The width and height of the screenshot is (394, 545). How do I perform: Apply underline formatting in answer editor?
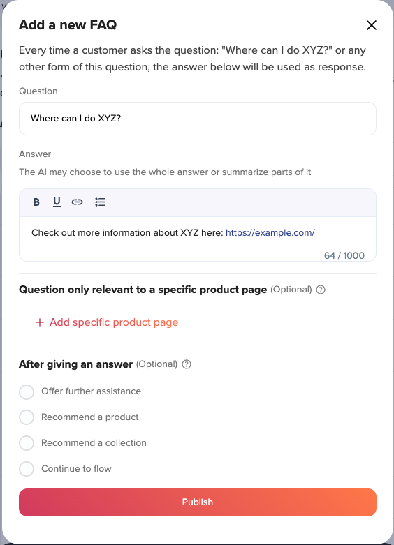[57, 202]
